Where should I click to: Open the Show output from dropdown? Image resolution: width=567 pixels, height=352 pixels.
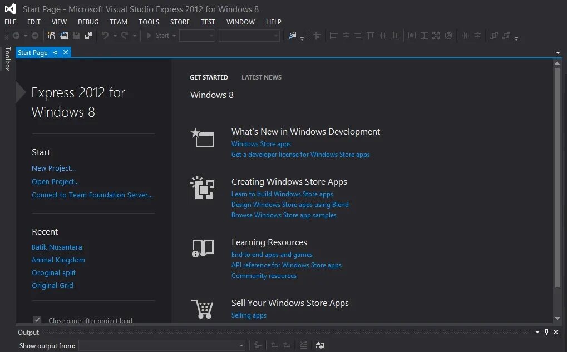(161, 345)
